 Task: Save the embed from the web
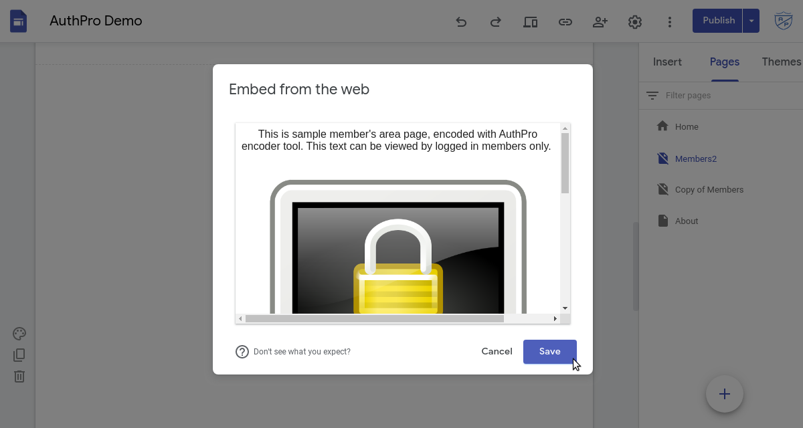coord(550,352)
